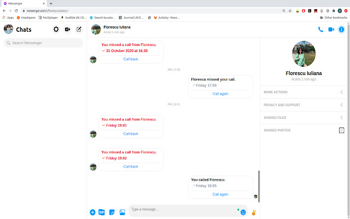Click the chat conversation scrollbar

point(259,186)
